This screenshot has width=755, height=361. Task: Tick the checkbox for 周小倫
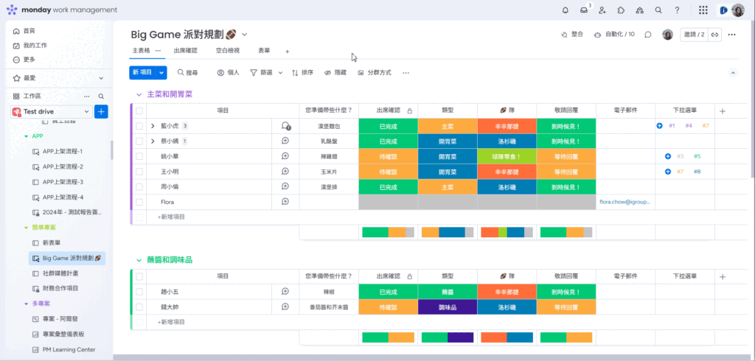(139, 186)
